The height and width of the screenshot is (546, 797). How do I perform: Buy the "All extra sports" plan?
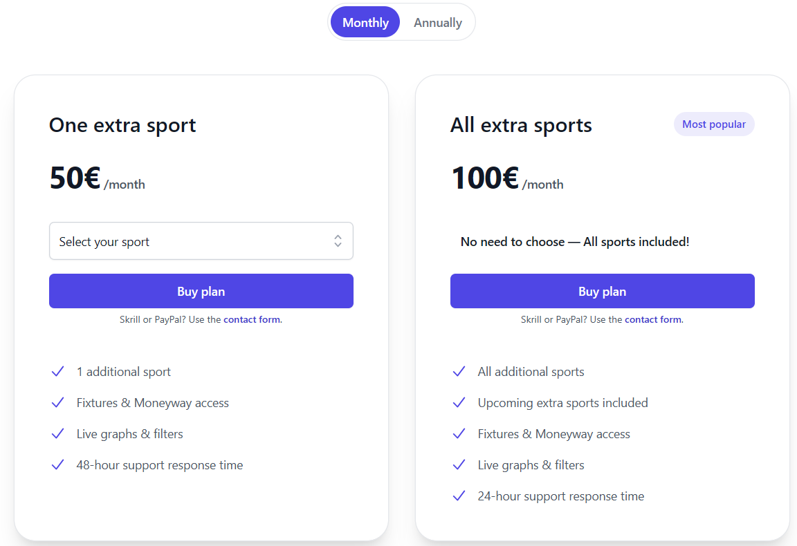pos(602,291)
